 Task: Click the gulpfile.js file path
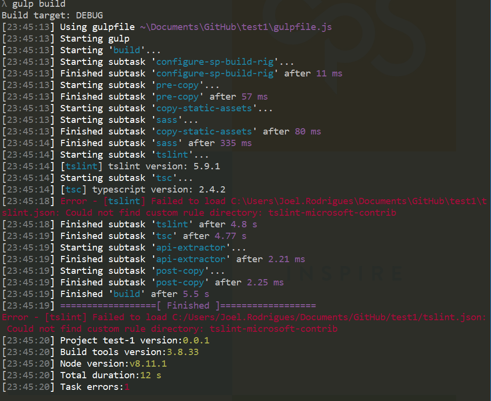click(236, 27)
